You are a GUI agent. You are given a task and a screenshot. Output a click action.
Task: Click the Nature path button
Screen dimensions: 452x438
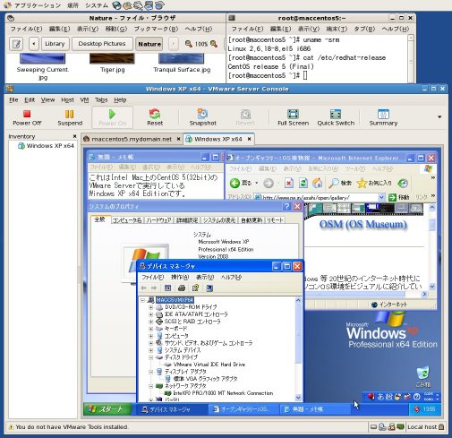coord(149,44)
